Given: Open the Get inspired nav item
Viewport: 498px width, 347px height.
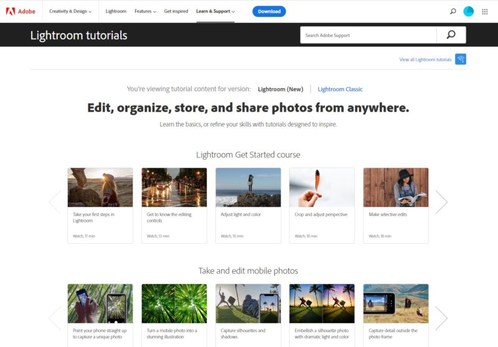Looking at the screenshot, I should (176, 11).
